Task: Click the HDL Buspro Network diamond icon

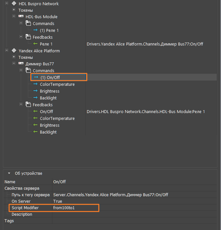Action: click(14, 4)
